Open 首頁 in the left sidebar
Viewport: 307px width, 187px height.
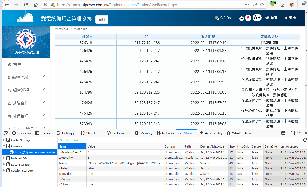[x=15, y=65]
